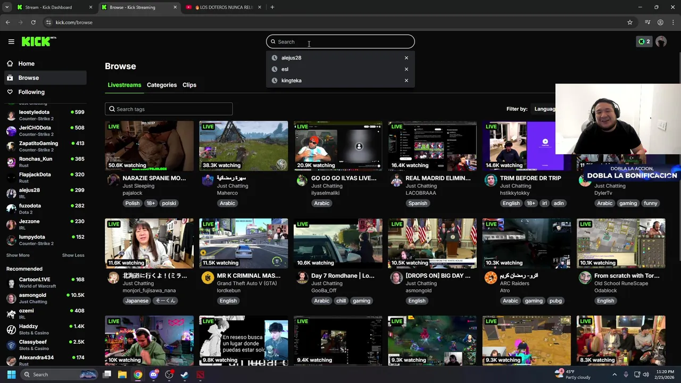Click the Spanish tag under LACOBRAAA stream

418,203
